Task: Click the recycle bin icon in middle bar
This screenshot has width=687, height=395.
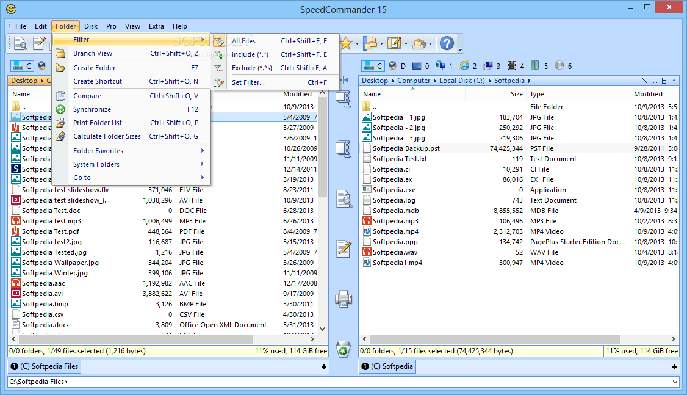Action: [343, 349]
